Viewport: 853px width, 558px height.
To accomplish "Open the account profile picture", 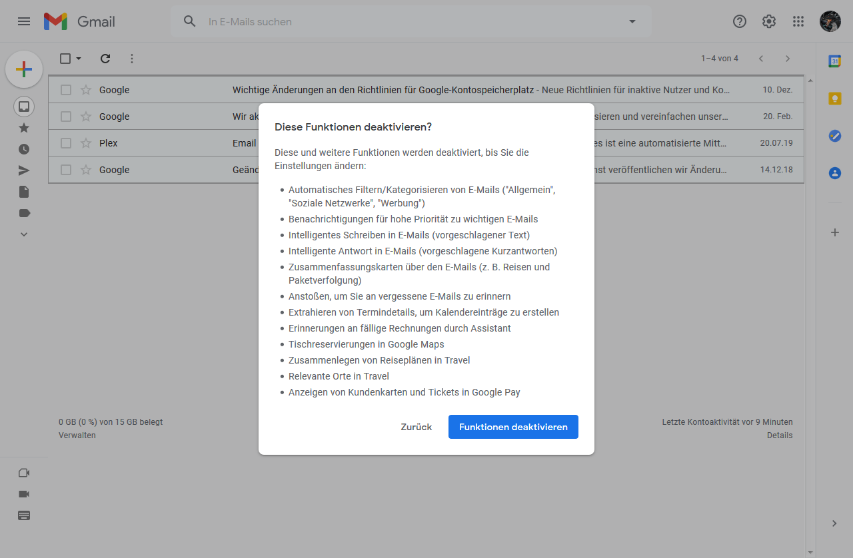I will coord(830,21).
